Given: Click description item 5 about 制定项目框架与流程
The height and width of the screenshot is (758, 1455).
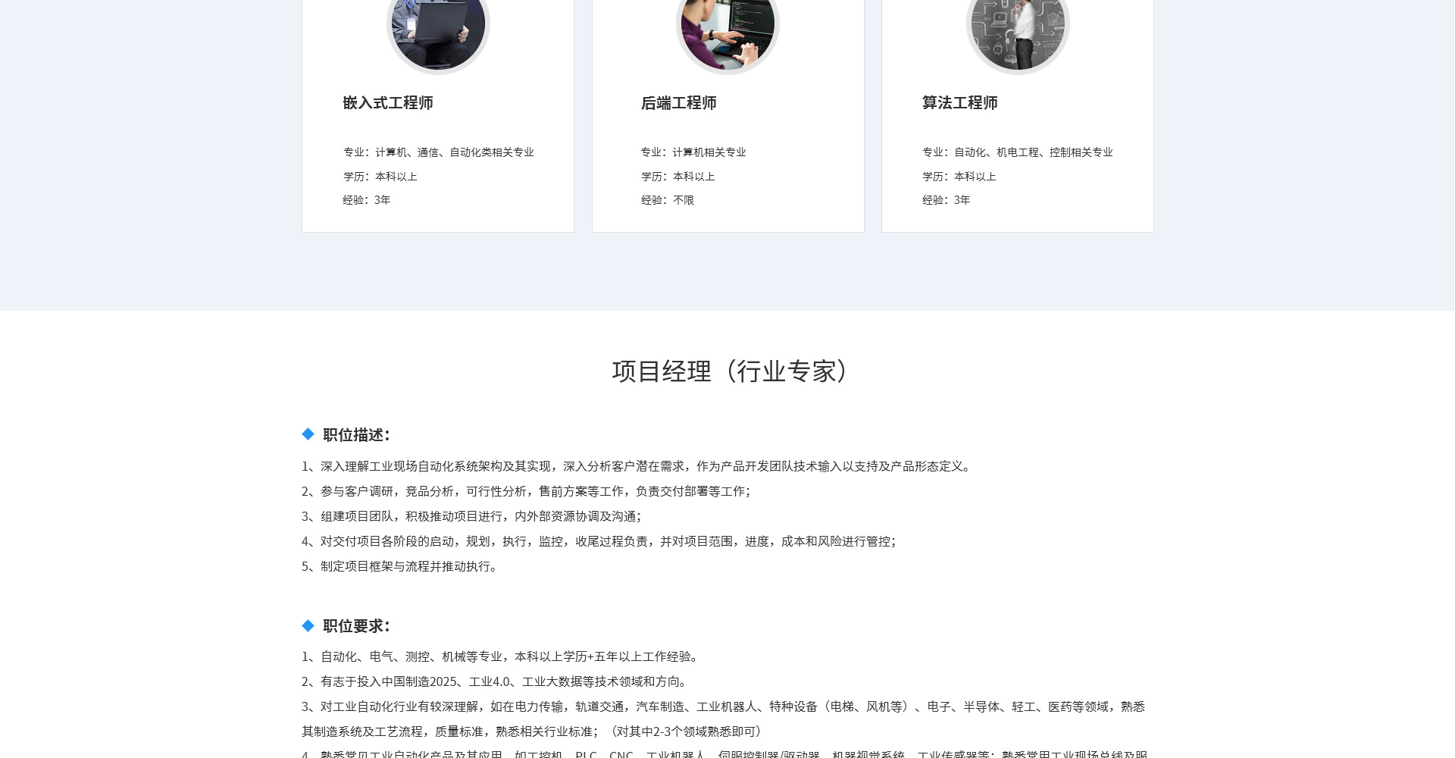Looking at the screenshot, I should tap(399, 566).
